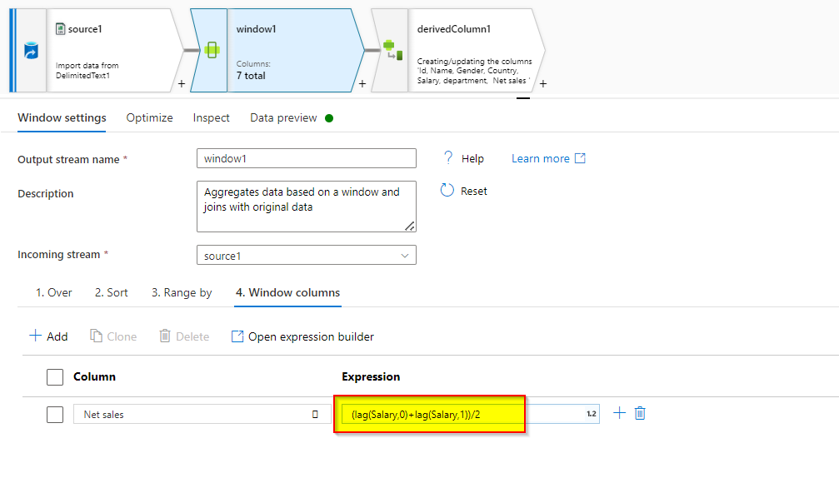
Task: Add a new row beside the expression
Action: click(x=619, y=413)
